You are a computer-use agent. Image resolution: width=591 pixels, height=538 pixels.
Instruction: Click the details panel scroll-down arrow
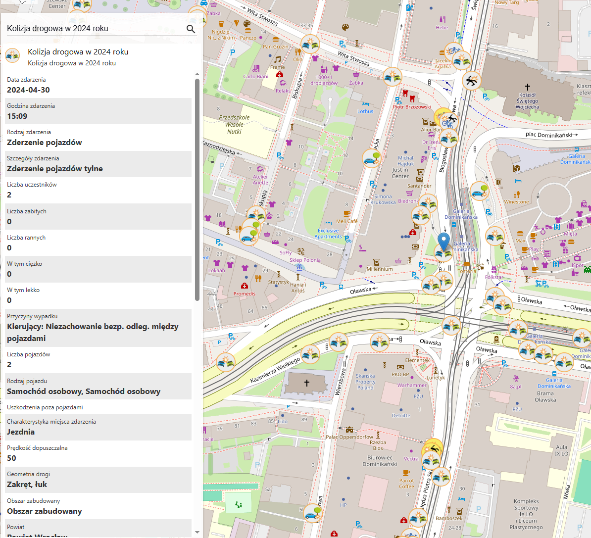coord(197,533)
